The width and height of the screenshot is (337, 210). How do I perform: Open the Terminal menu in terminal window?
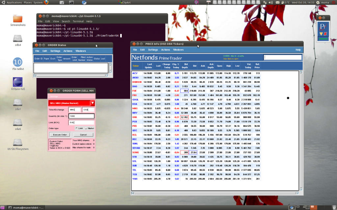pyautogui.click(x=78, y=21)
